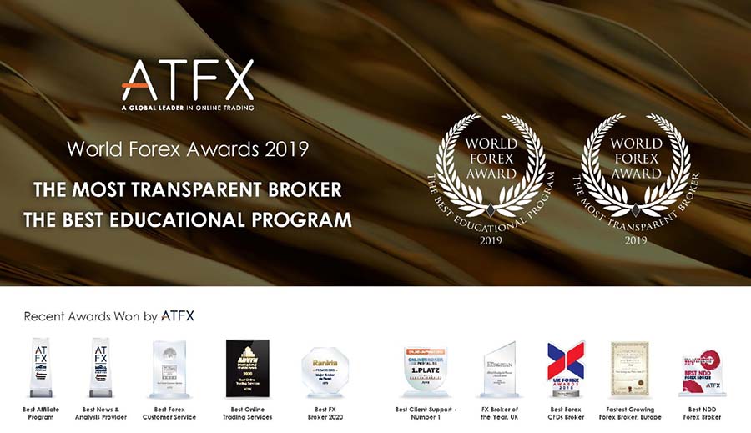Click the Best Educational Program laurel badge

pos(491,179)
